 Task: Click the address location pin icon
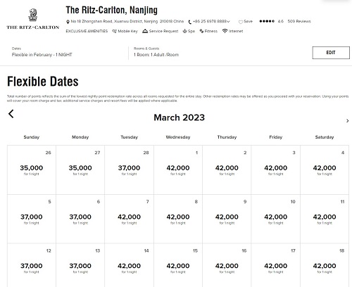[x=68, y=22]
